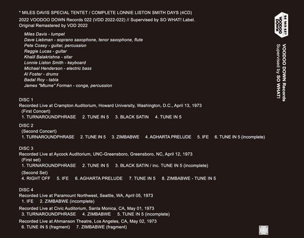Click the DISC 3 heading
The height and width of the screenshot is (238, 304).
(x=26, y=148)
